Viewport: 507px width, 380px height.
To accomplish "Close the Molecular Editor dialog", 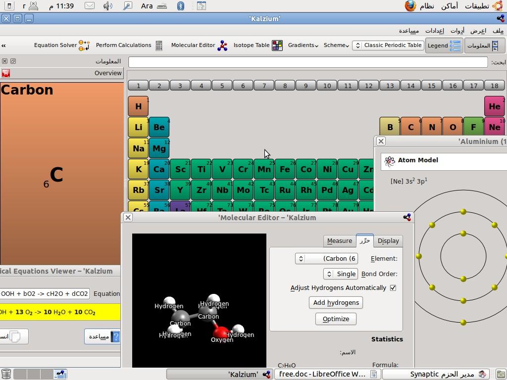I will tap(128, 218).
